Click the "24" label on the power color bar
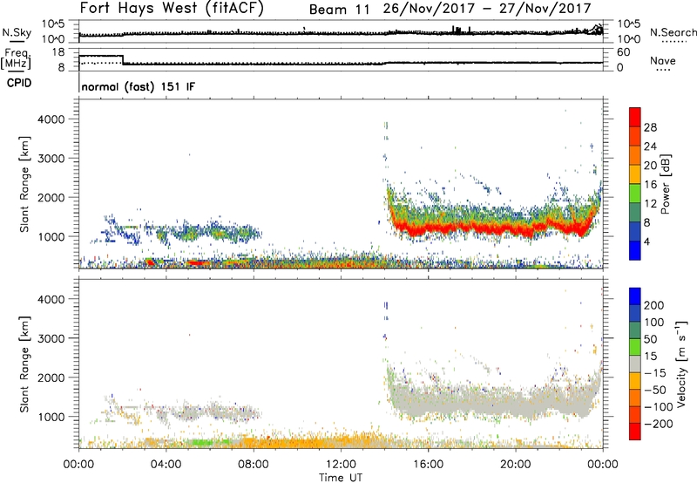697x483 pixels. [650, 146]
